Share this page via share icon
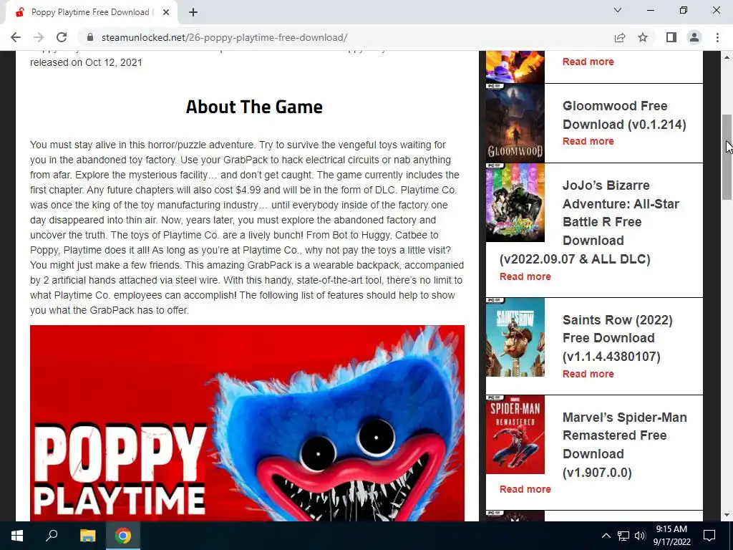This screenshot has height=550, width=733. [620, 37]
